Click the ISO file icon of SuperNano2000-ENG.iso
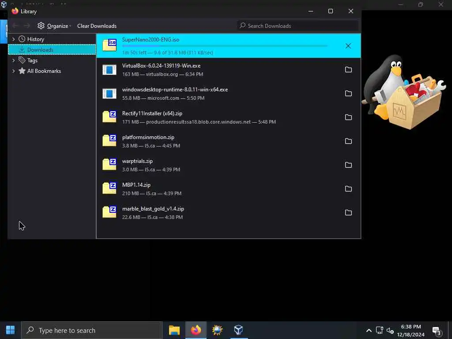The image size is (452, 339). point(109,45)
